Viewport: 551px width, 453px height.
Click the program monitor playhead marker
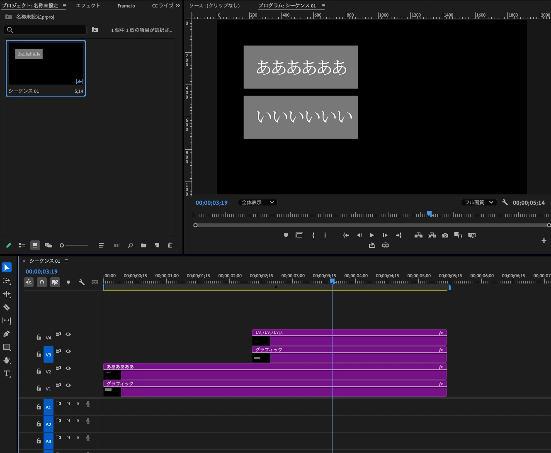[430, 213]
